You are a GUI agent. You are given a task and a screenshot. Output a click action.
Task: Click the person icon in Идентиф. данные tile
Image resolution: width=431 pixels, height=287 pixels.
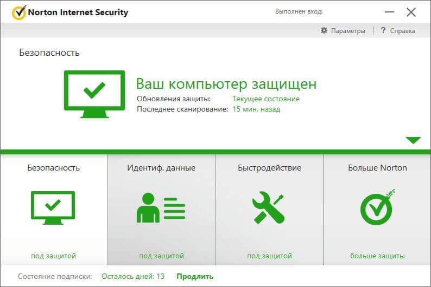(x=148, y=207)
